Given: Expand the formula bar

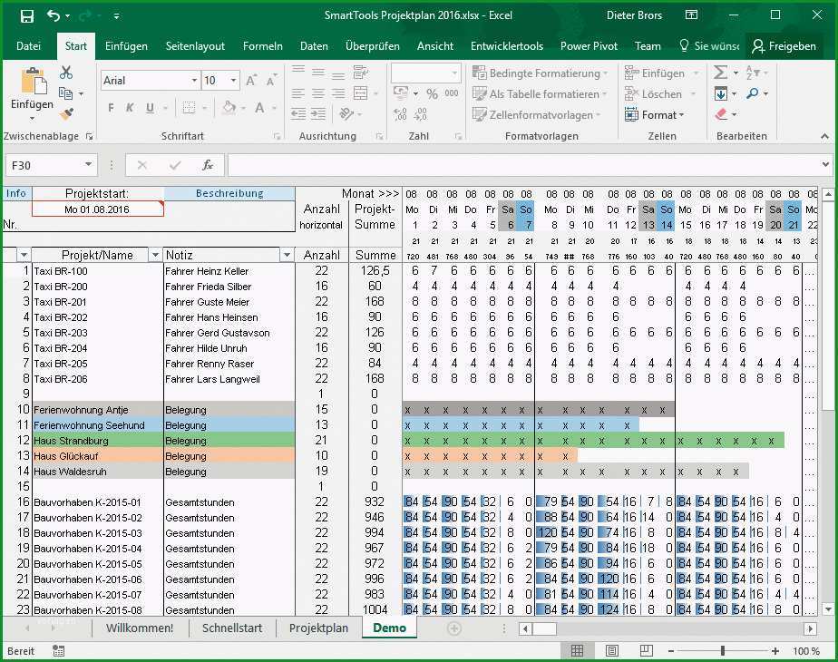Looking at the screenshot, I should click(x=825, y=165).
